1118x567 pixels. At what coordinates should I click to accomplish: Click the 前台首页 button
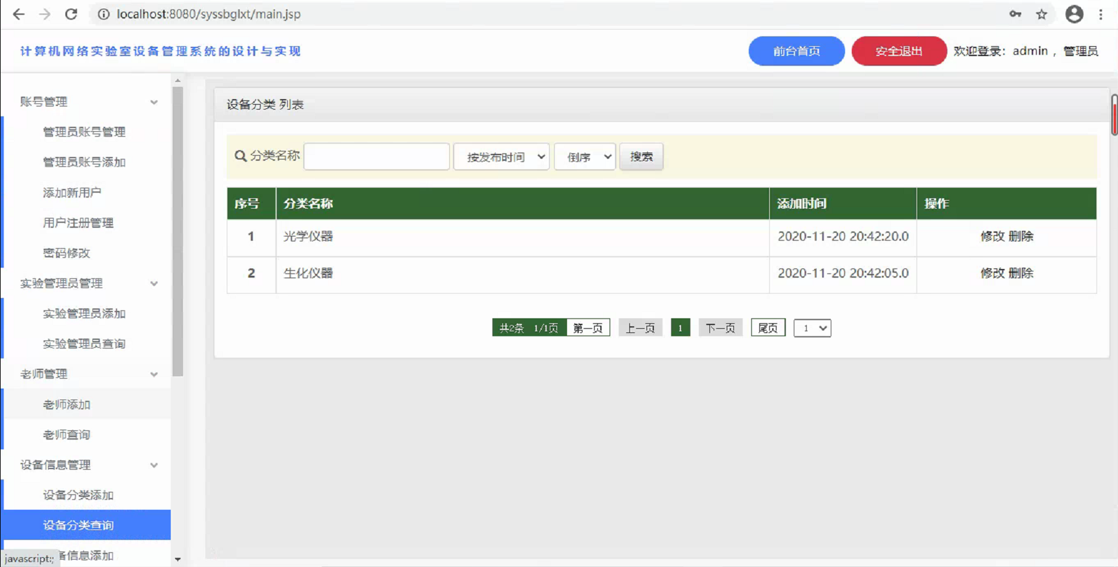[796, 51]
